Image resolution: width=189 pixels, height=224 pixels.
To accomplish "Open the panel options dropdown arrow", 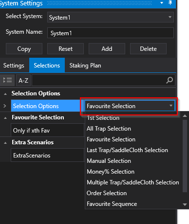I will coord(162,3).
